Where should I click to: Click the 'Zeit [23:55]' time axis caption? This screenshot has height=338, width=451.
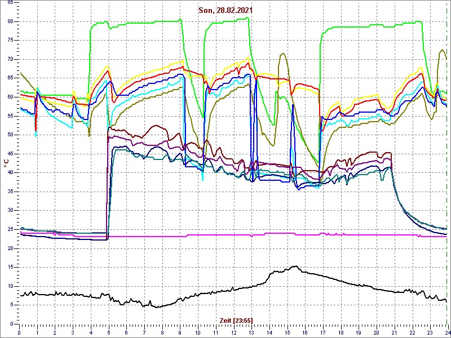236,321
